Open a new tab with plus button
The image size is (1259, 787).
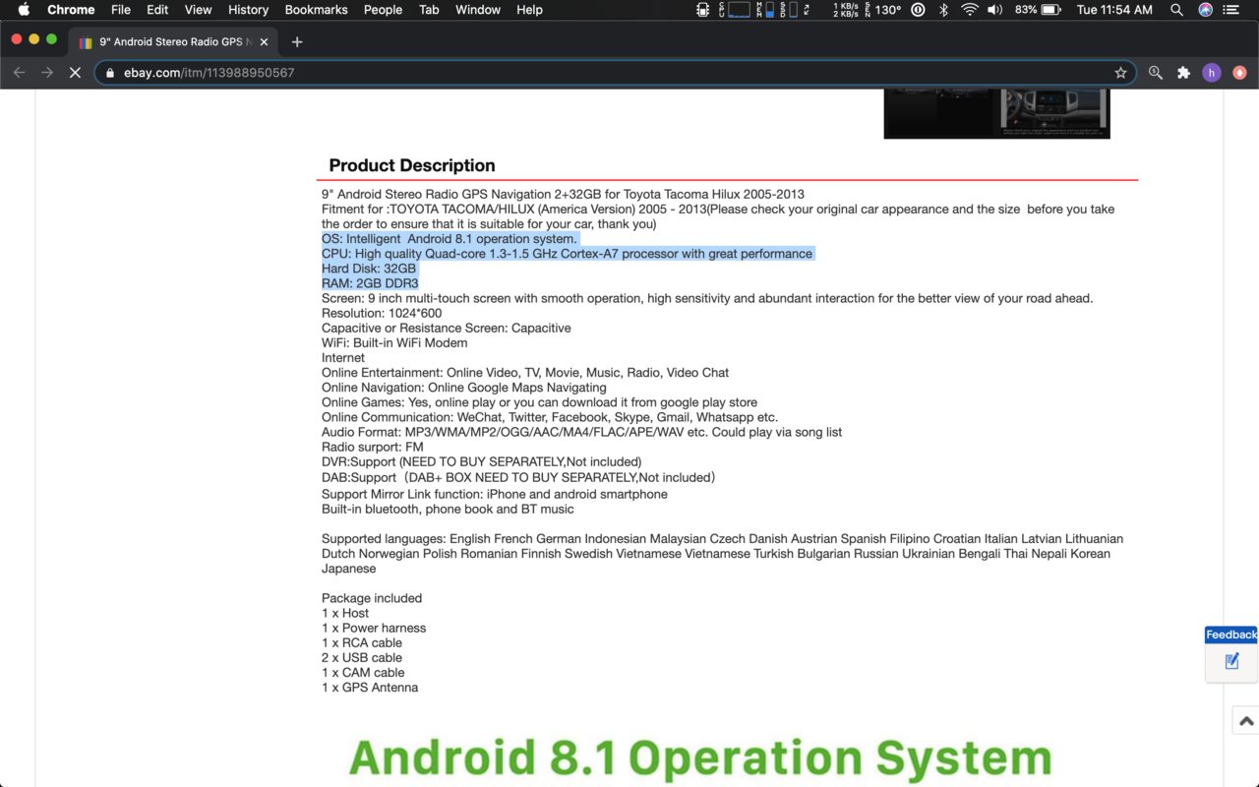[x=297, y=42]
